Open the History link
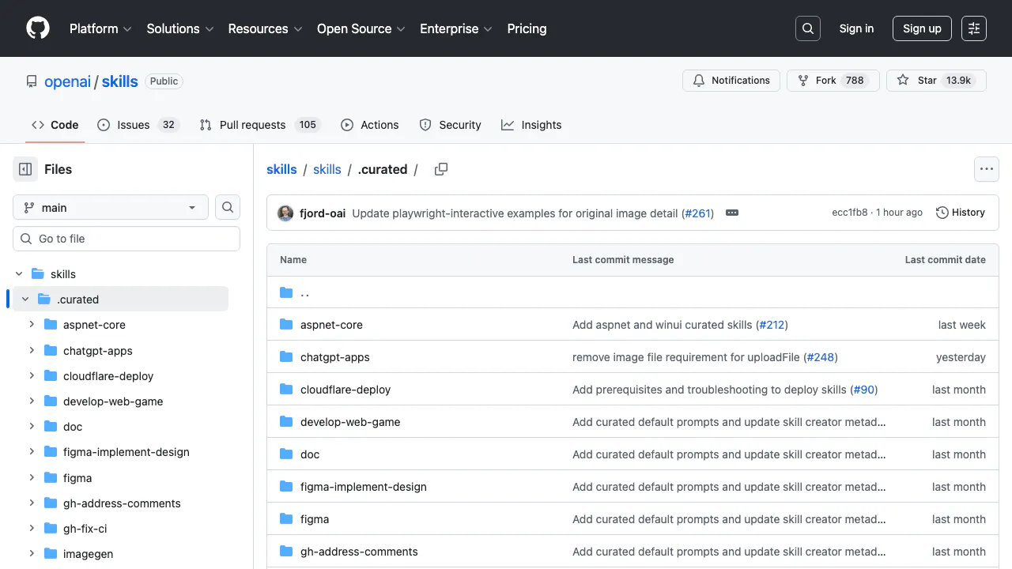 (961, 213)
